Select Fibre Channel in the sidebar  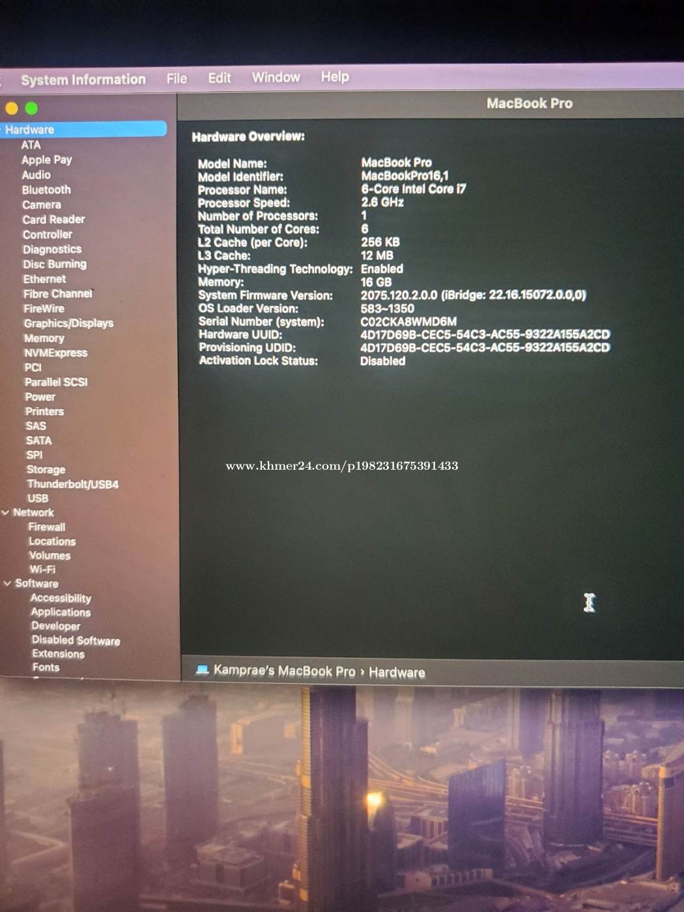point(58,294)
